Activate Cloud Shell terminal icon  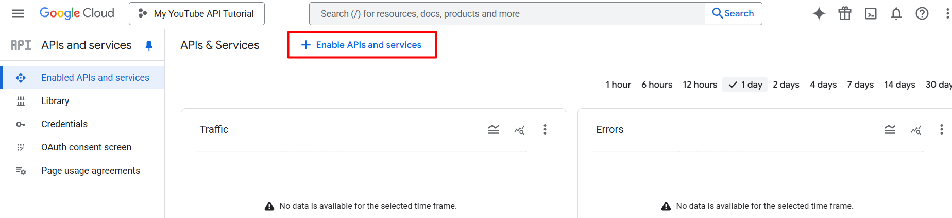871,14
